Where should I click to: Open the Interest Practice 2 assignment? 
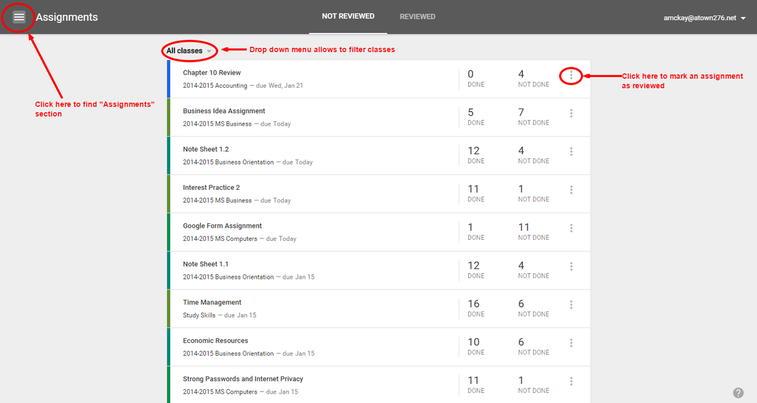211,187
